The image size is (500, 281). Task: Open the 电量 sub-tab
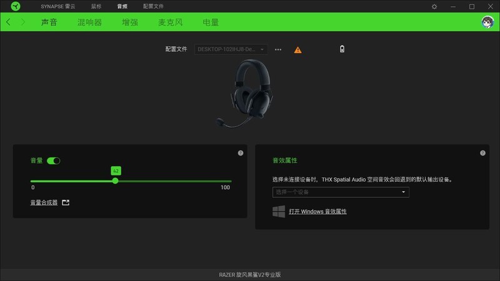point(211,22)
